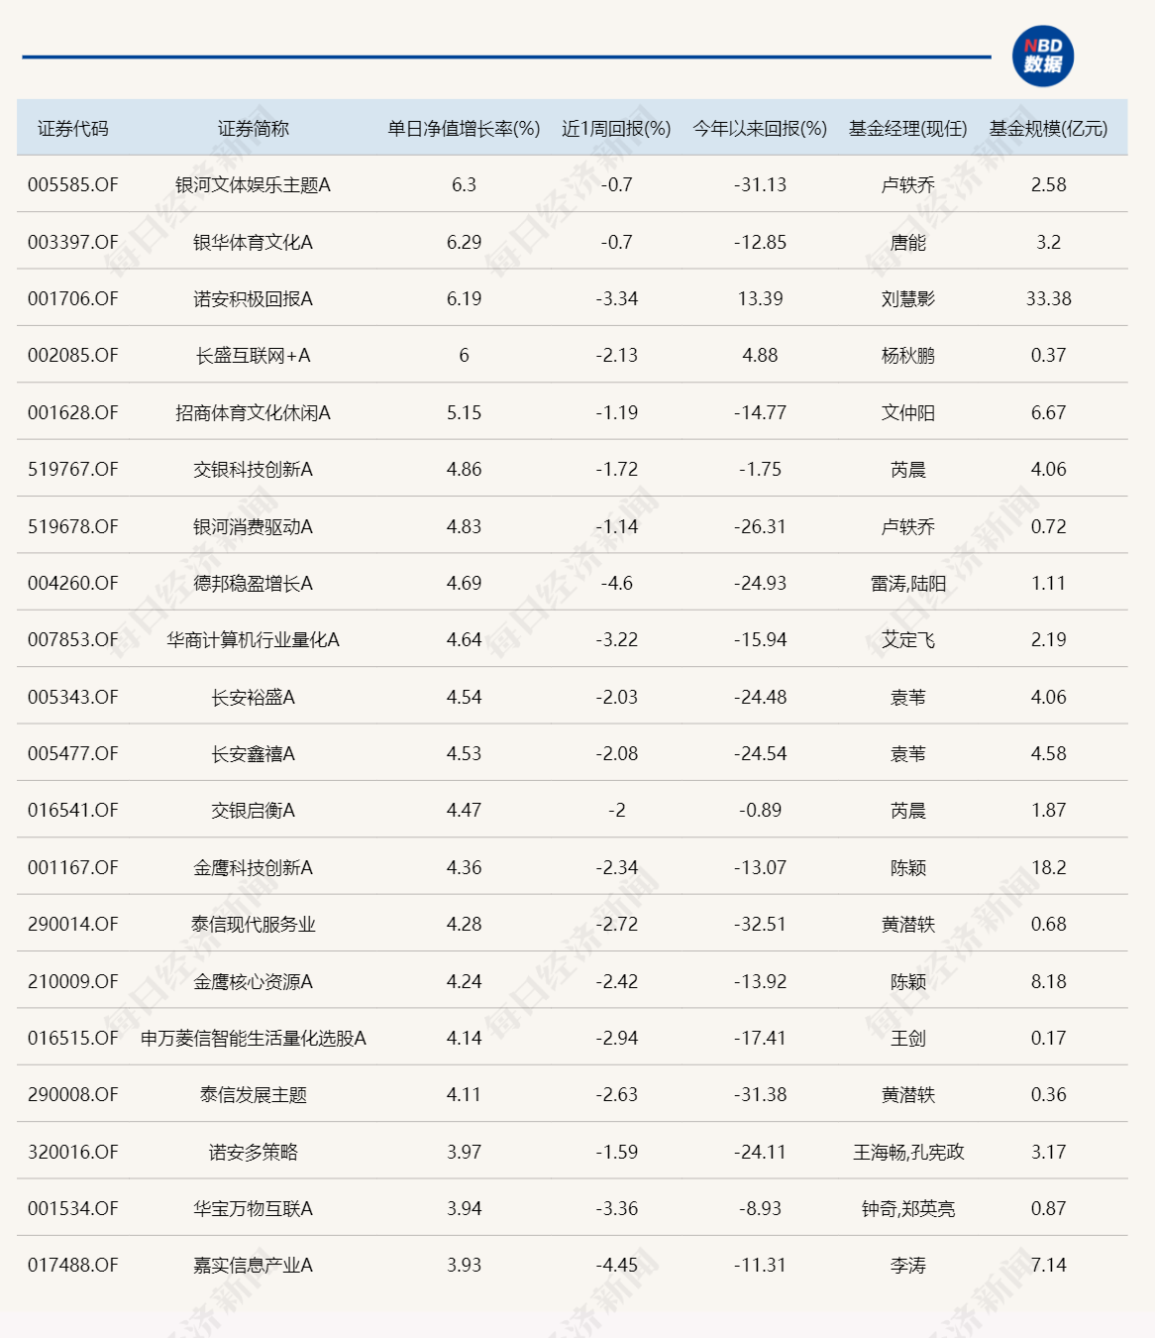Image resolution: width=1155 pixels, height=1338 pixels.
Task: Click code 005477.OF
Action: point(73,753)
